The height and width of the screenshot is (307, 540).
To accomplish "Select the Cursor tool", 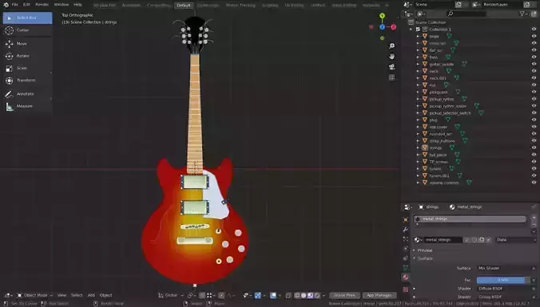I will point(27,30).
